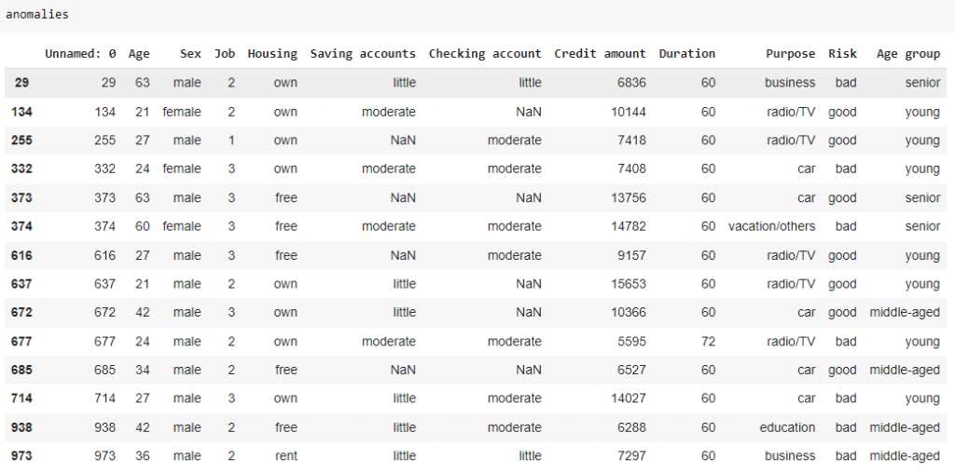Viewport: 955px width, 473px height.
Task: Click the education purpose cell
Action: tap(787, 427)
